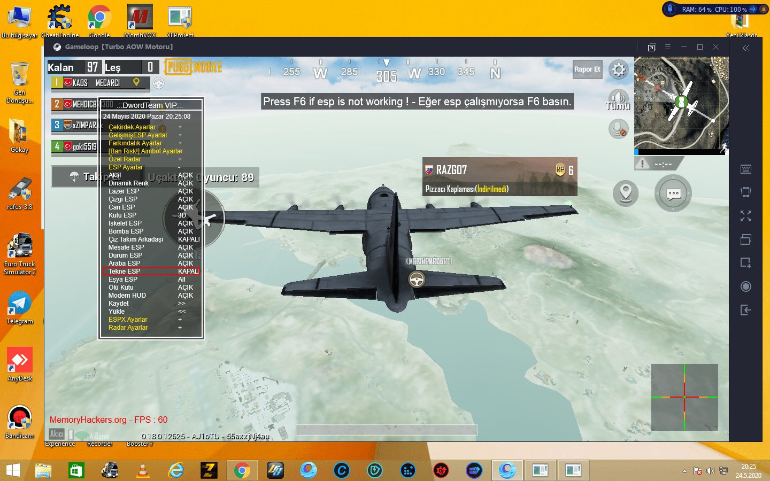Click the Rapor Et button
The width and height of the screenshot is (770, 481).
point(587,69)
